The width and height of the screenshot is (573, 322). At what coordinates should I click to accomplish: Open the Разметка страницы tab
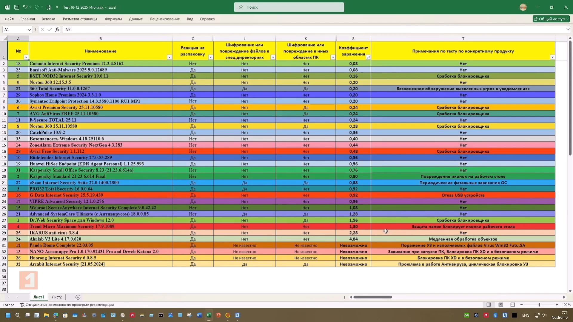click(80, 19)
